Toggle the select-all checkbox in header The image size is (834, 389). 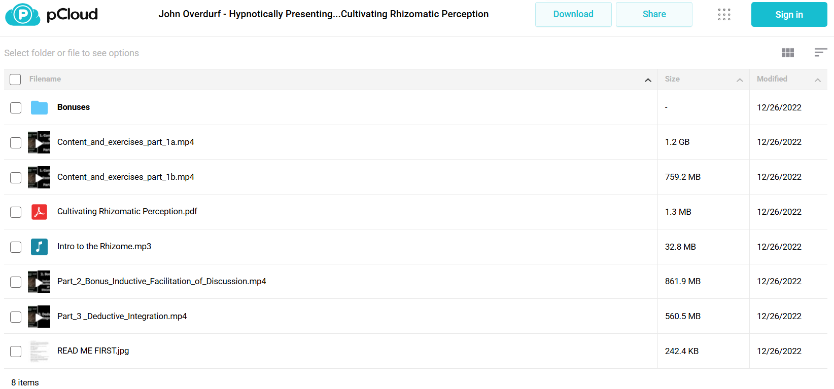point(15,80)
